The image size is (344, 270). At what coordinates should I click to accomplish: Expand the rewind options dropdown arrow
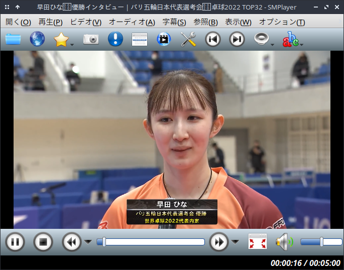pos(88,242)
